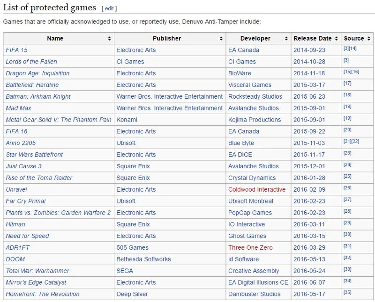375x302 pixels.
Task: Sort table by Release Date arrows
Action: click(336, 38)
